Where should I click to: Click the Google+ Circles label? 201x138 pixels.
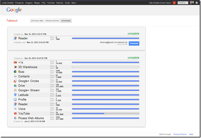28,81
